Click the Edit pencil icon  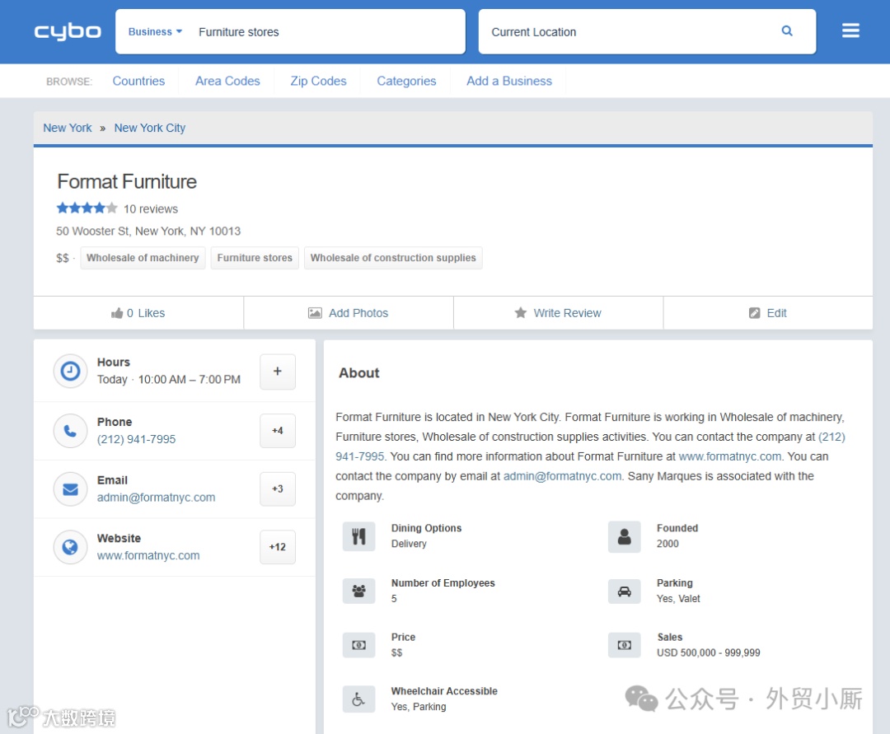tap(754, 313)
